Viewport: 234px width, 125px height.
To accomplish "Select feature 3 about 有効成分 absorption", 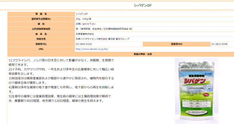I will tap(61, 80).
